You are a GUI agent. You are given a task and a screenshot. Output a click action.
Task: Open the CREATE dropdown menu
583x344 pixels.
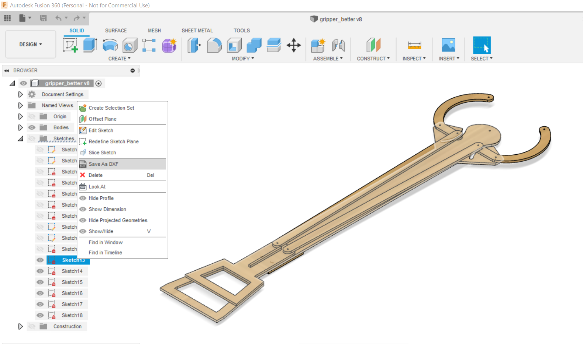click(119, 59)
